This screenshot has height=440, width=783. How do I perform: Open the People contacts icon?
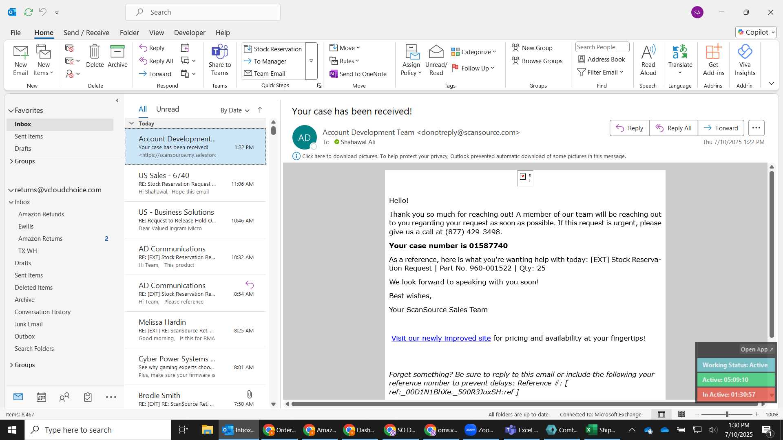coord(64,397)
